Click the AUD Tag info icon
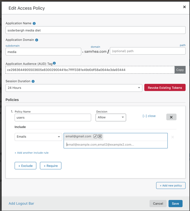This screenshot has height=211, width=190. [54, 63]
